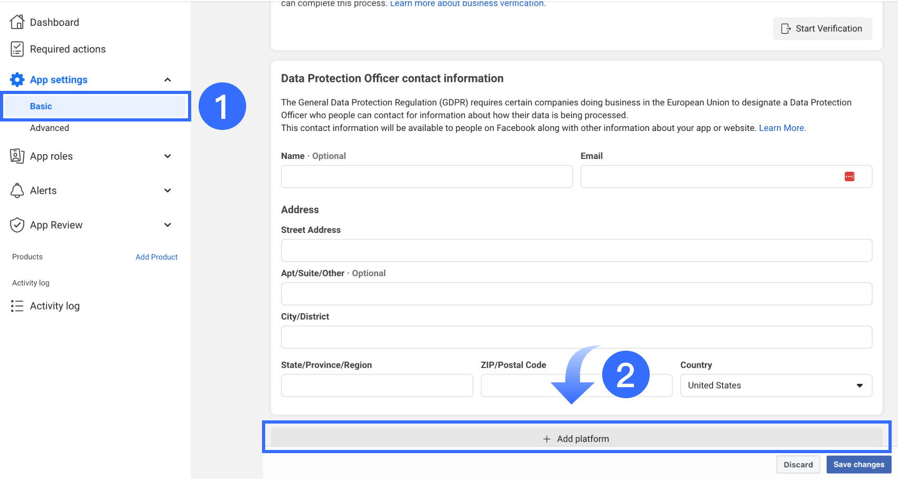Discard the unsaved changes

798,465
